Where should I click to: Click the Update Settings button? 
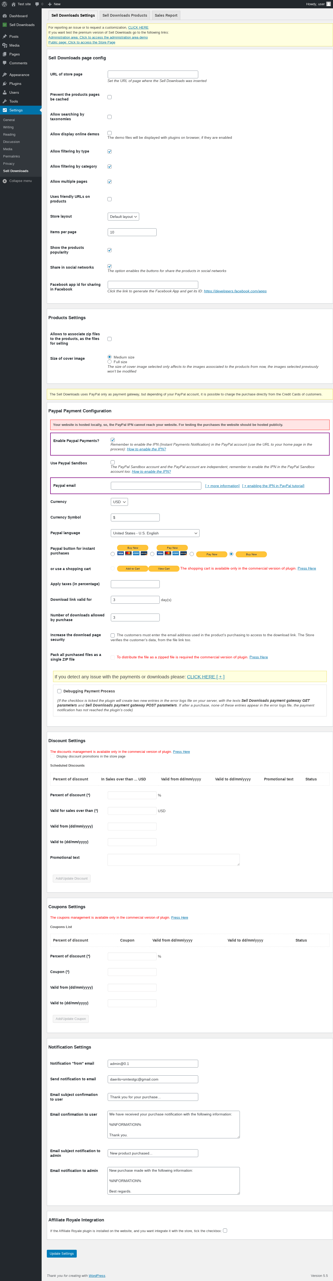point(62,1254)
